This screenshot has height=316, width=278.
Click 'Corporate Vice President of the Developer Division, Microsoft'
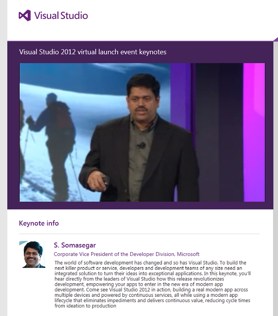pyautogui.click(x=126, y=254)
